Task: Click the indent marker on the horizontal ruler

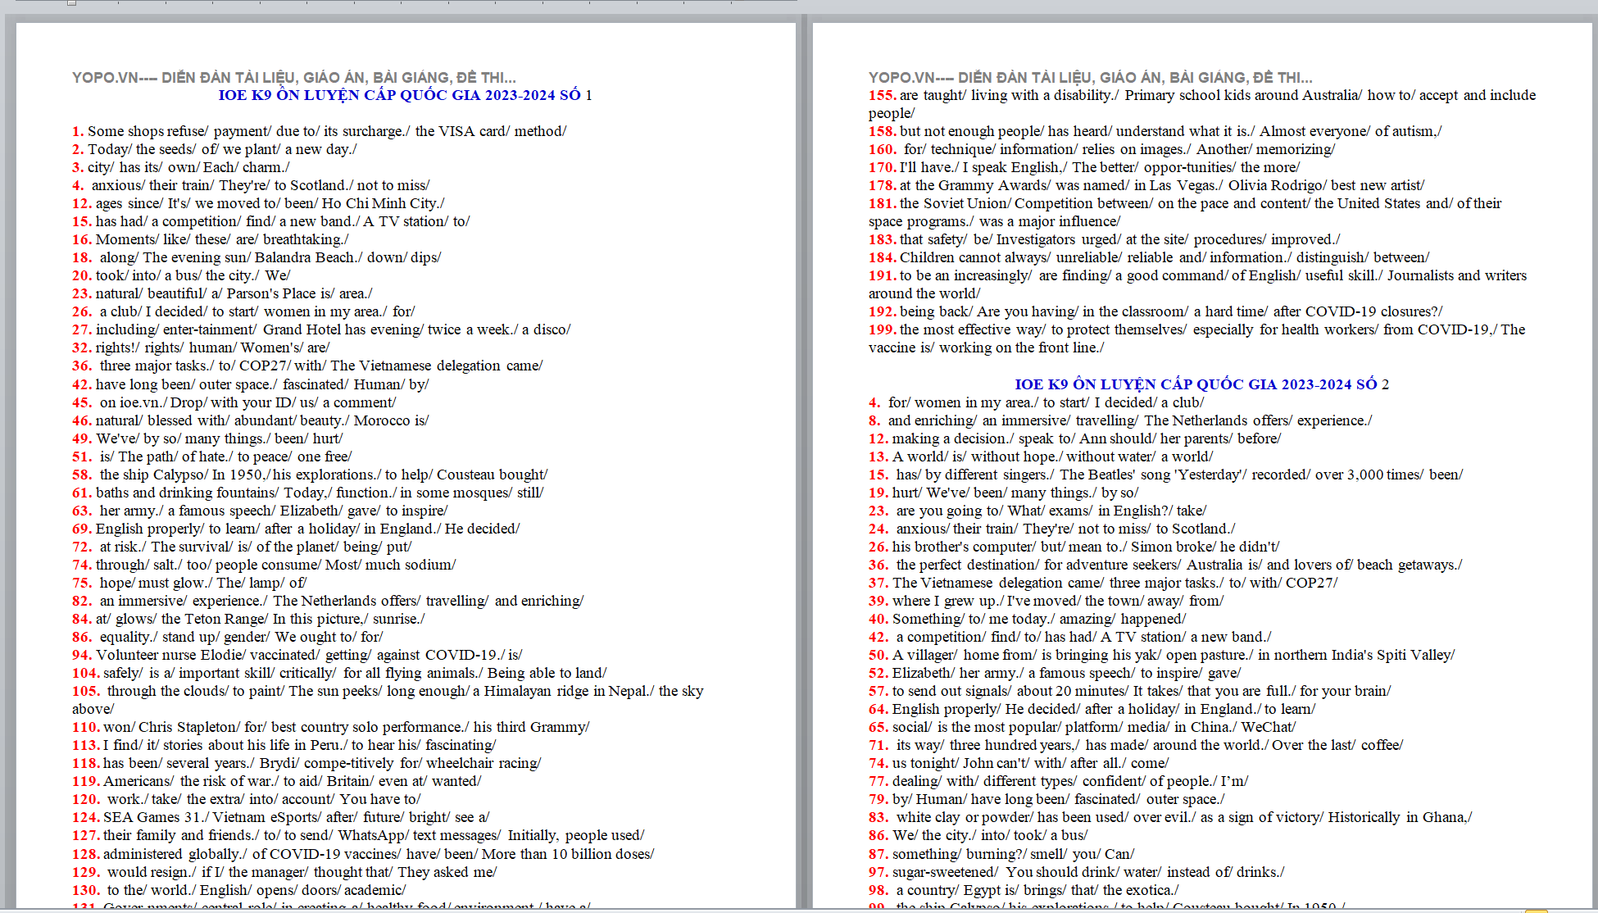Action: 72,2
